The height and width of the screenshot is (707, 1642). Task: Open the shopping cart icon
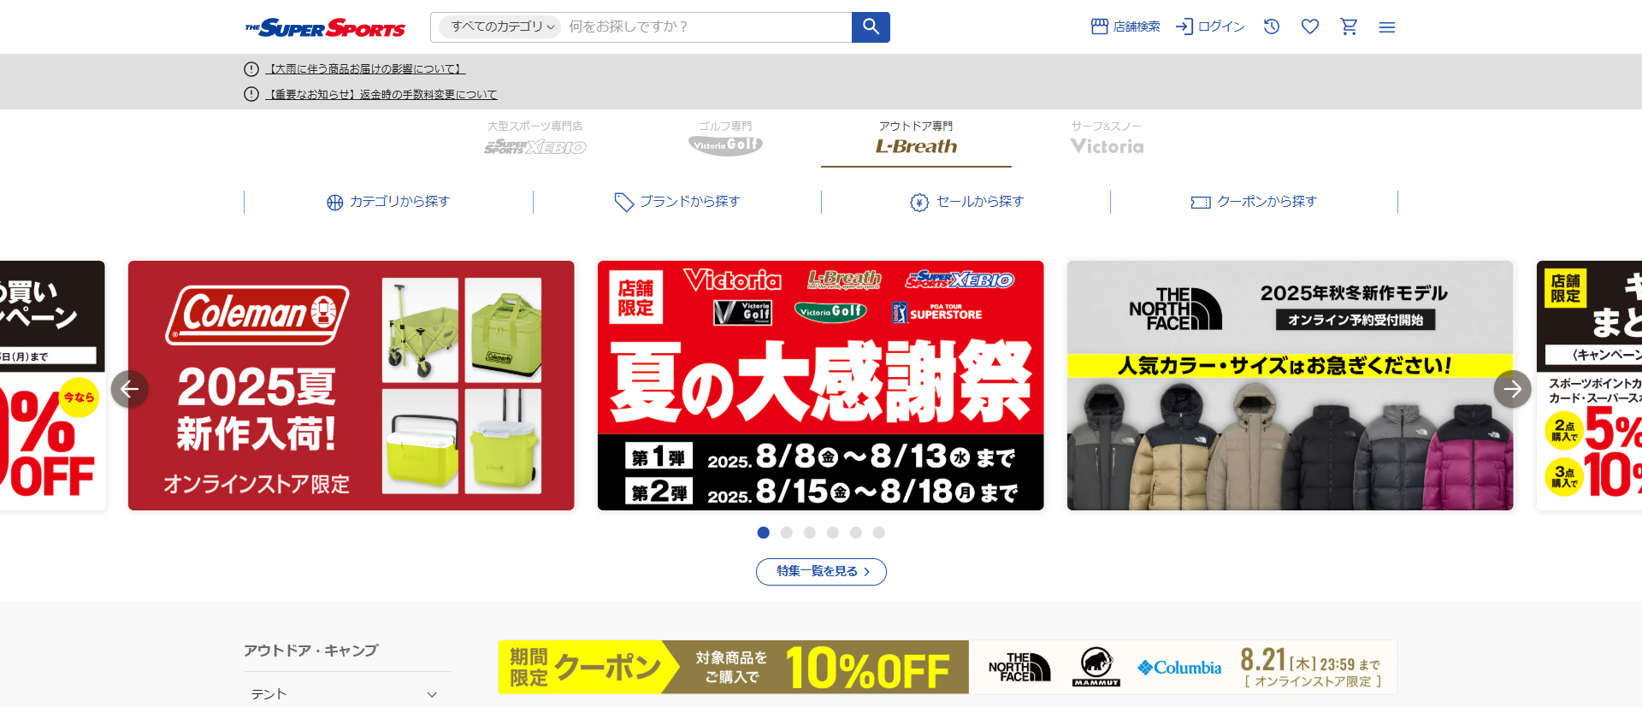click(1349, 27)
